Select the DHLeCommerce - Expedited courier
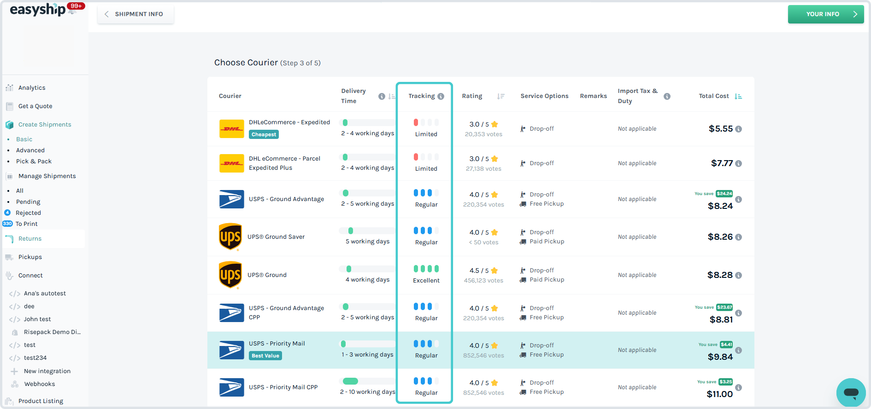Screen dimensions: 871x409 click(481, 129)
